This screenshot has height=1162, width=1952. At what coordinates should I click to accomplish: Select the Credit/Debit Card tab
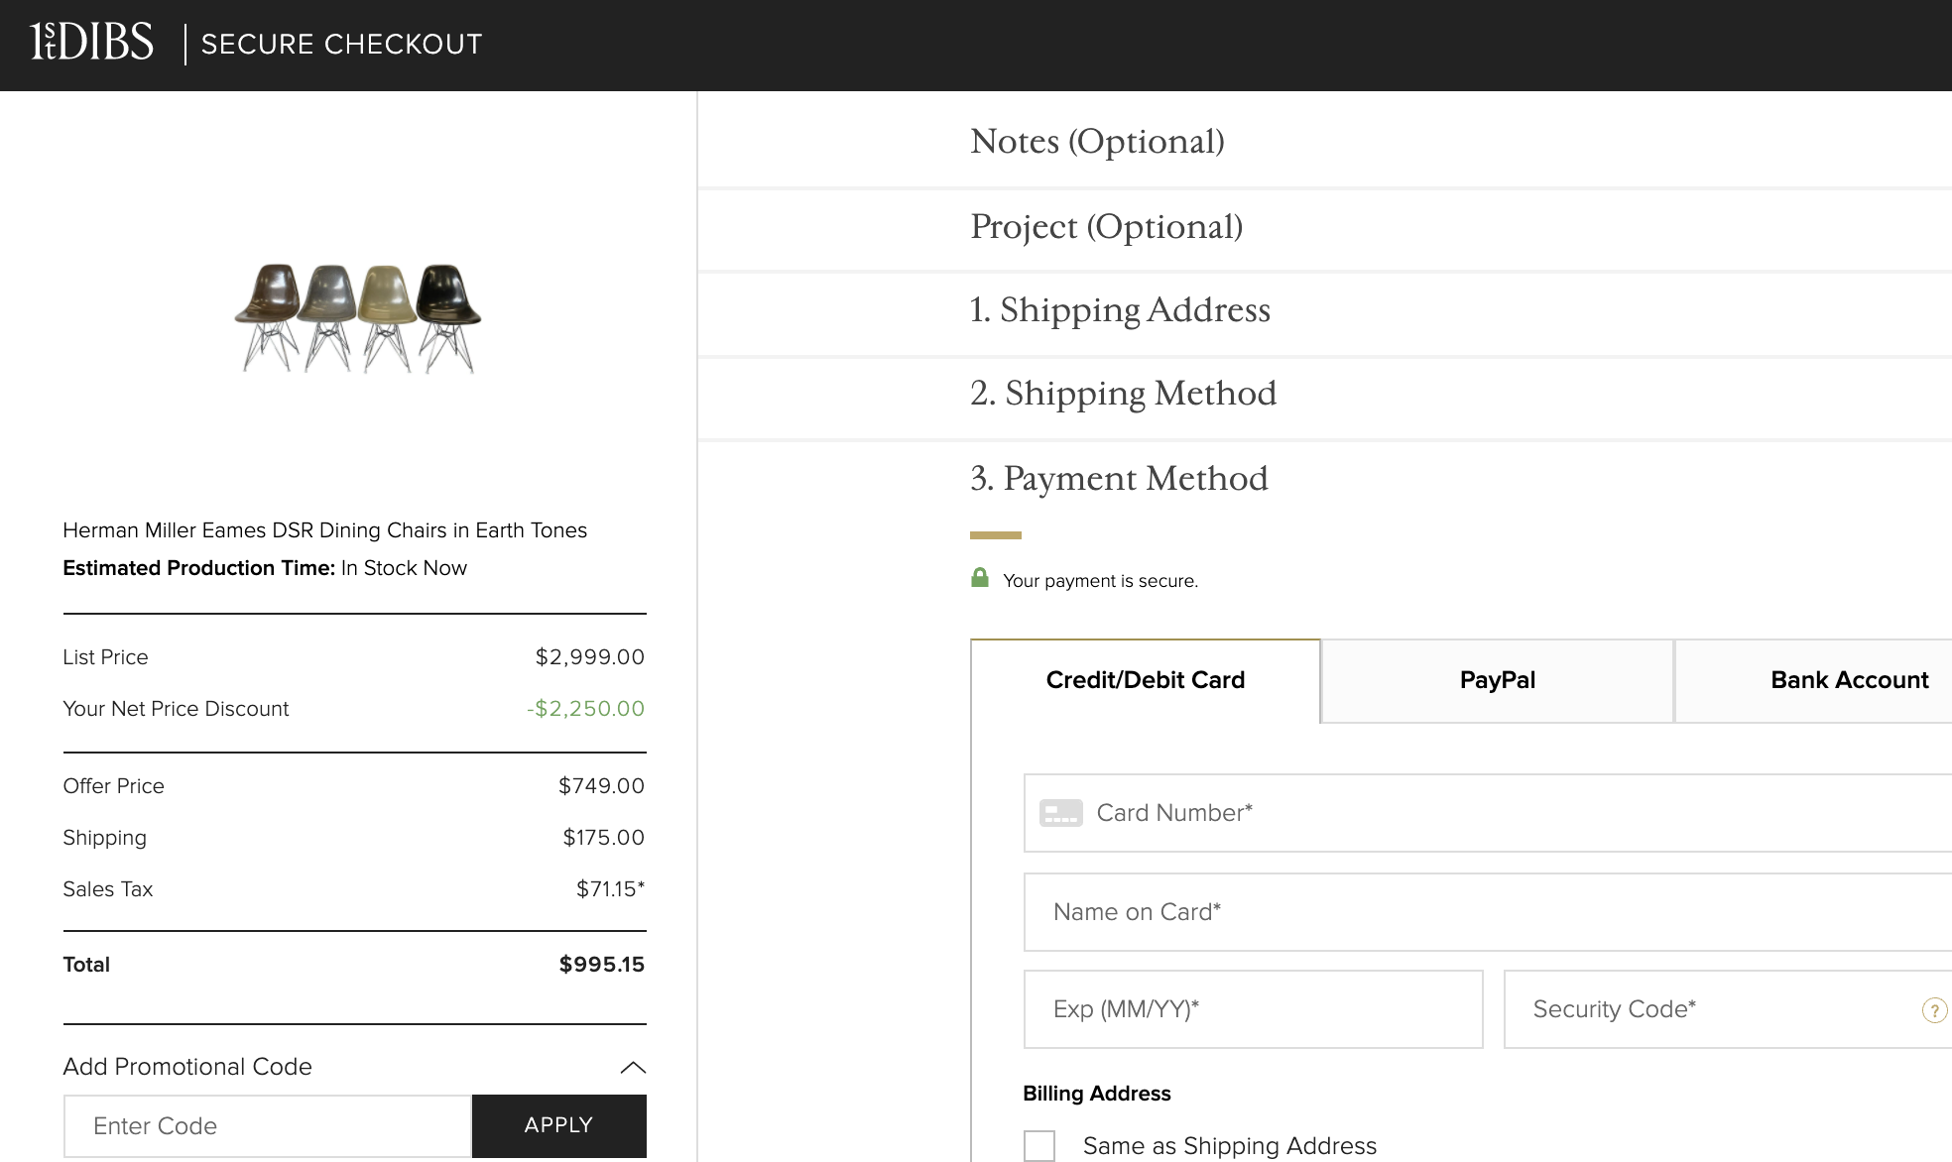point(1146,680)
